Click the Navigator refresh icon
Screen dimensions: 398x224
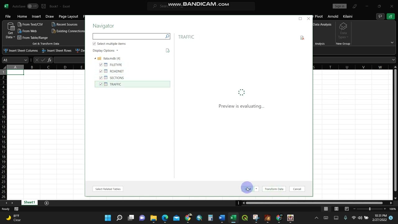pyautogui.click(x=168, y=50)
